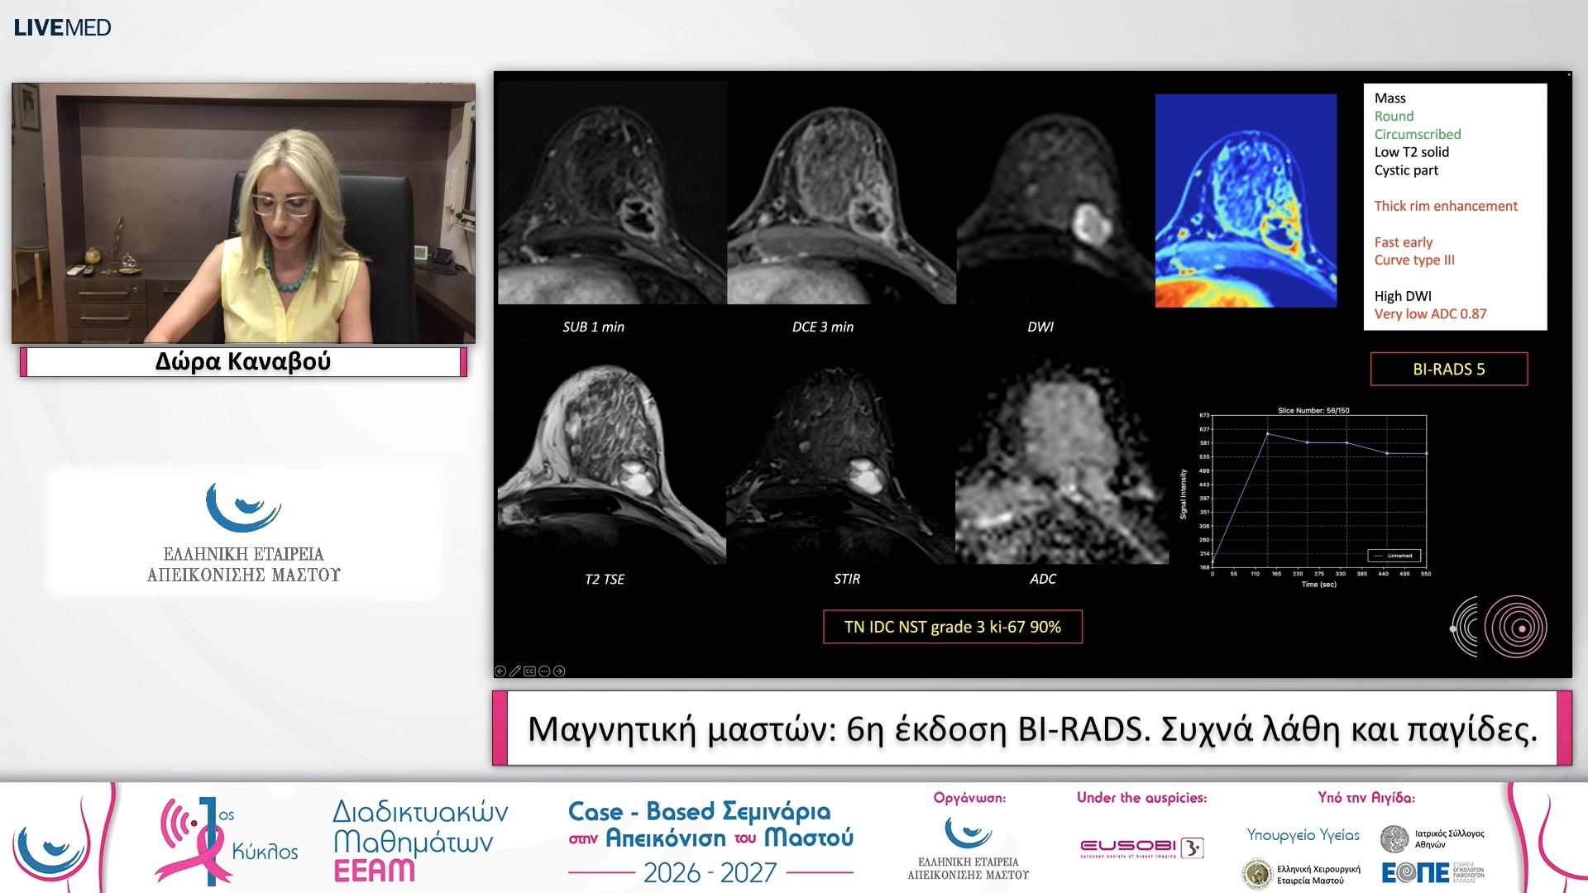Click 'ΕΛΛΗΝΙΚΗ ΕΤΑΙΡΕΙΑ ΑΠΕΙΚΟΝΙΣΗΣ ΜΑΣΤΟΥ' text below the webcam
Screen dimensions: 1588x893
pyautogui.click(x=243, y=564)
